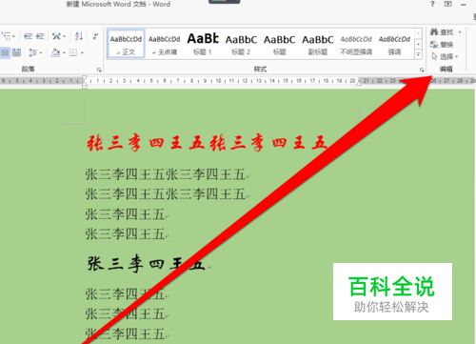Minimize the Word window
Viewport: 476px width, 344px height.
[x=464, y=4]
